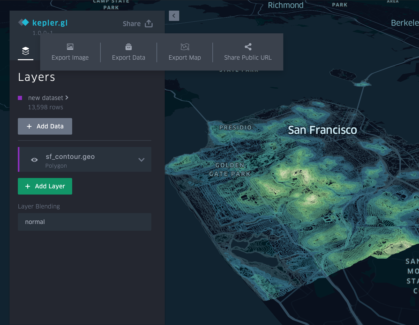Click the kepler.gl diamond logo icon

pyautogui.click(x=24, y=22)
